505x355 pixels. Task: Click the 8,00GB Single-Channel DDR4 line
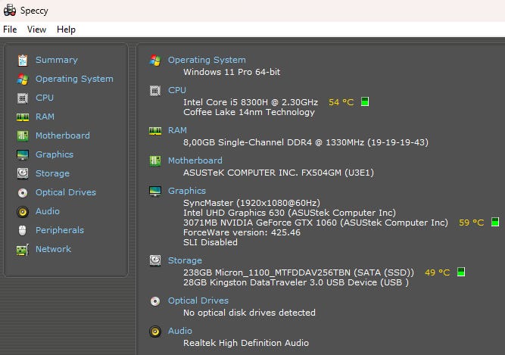306,142
